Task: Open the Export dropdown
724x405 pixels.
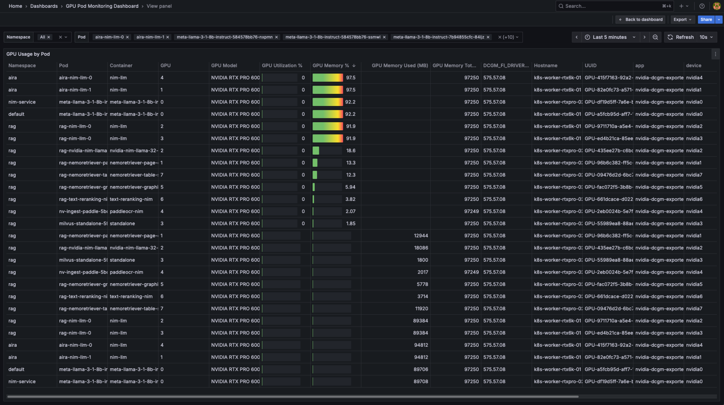Action: 682,19
